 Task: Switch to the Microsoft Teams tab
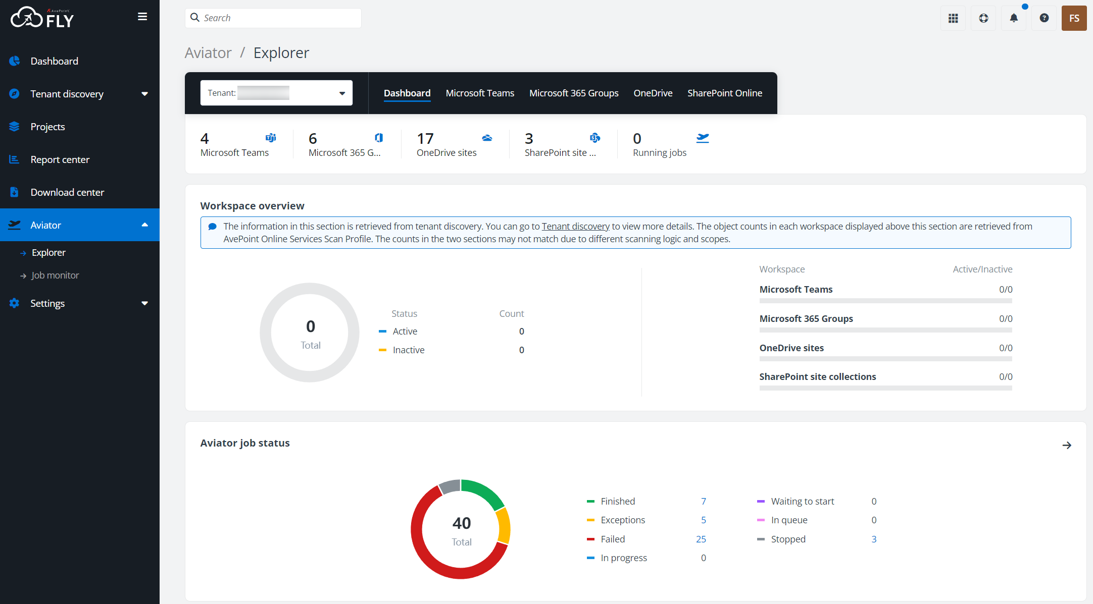point(480,93)
